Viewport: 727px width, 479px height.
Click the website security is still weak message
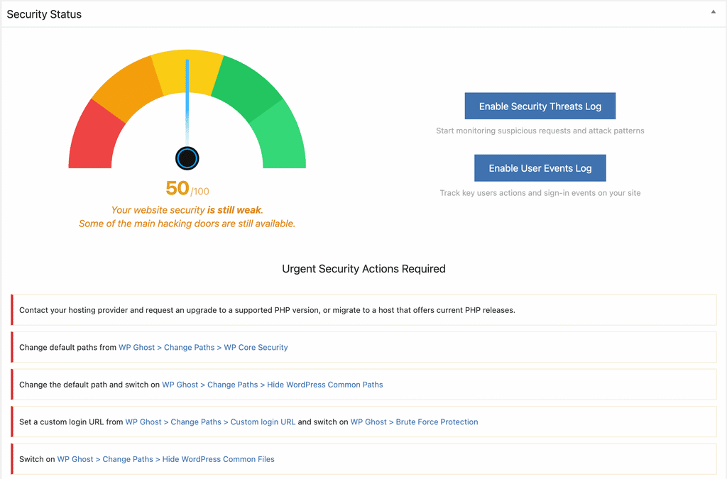pyautogui.click(x=187, y=210)
